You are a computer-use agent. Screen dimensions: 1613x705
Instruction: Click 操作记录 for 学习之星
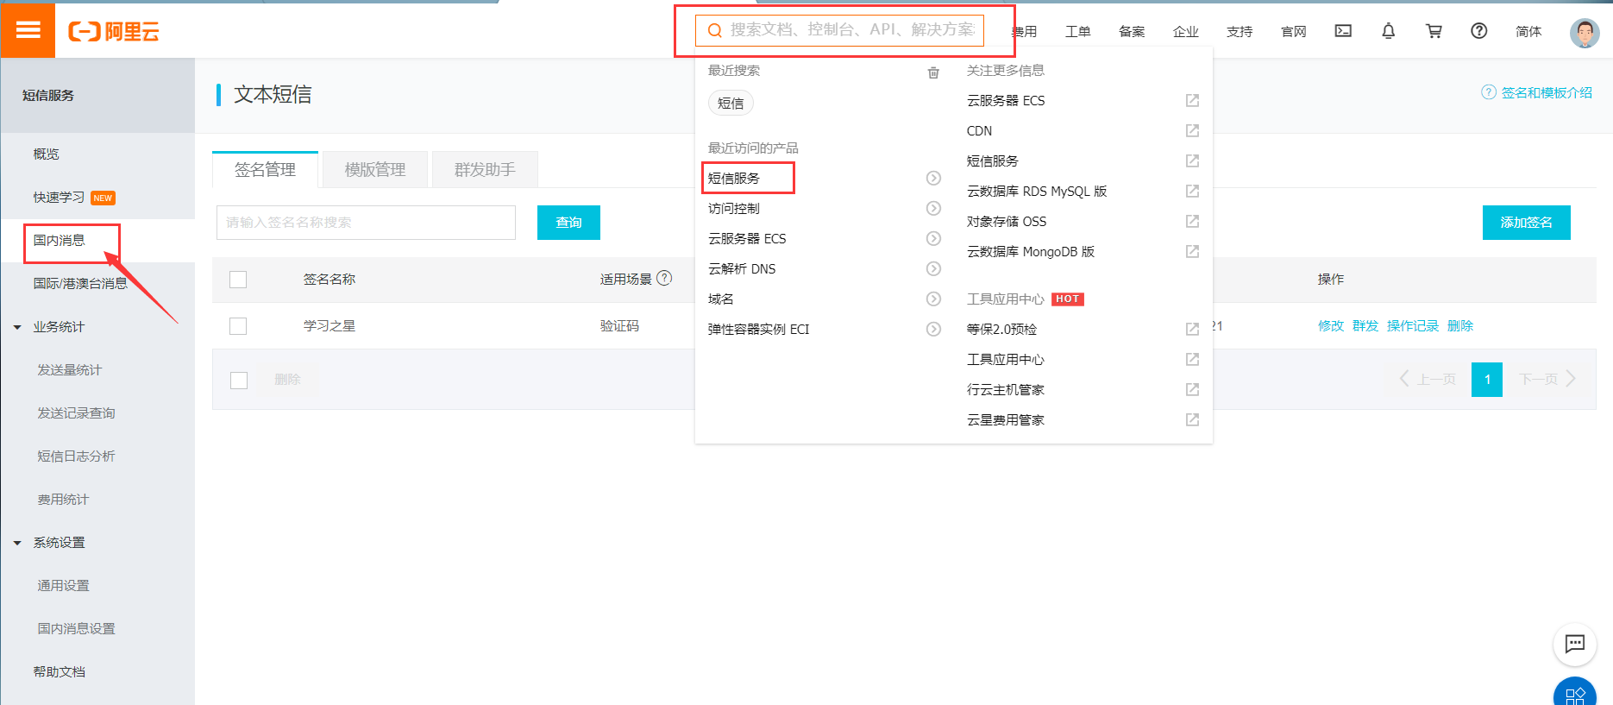coord(1413,326)
